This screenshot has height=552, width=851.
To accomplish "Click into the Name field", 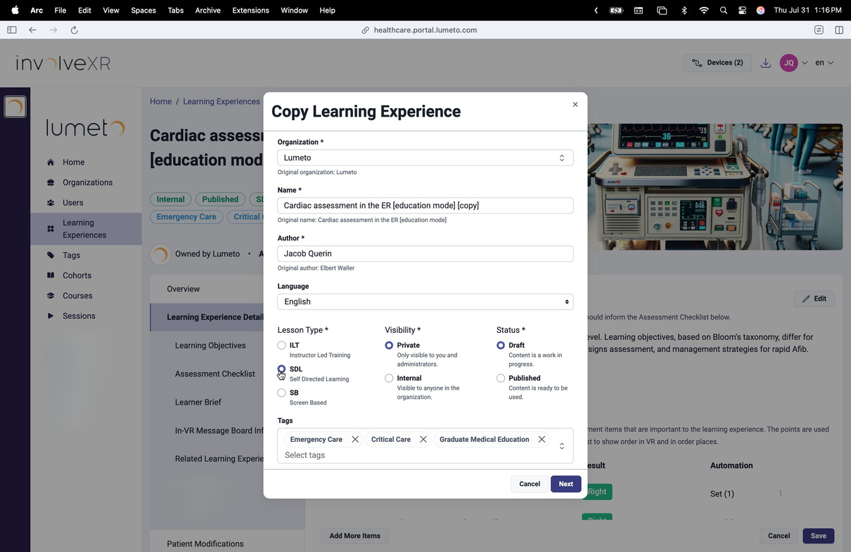I will (x=425, y=206).
